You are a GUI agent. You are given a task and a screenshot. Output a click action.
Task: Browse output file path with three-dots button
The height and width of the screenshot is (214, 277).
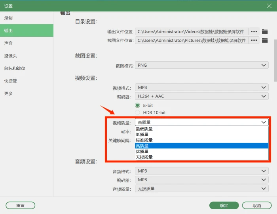[254, 32]
